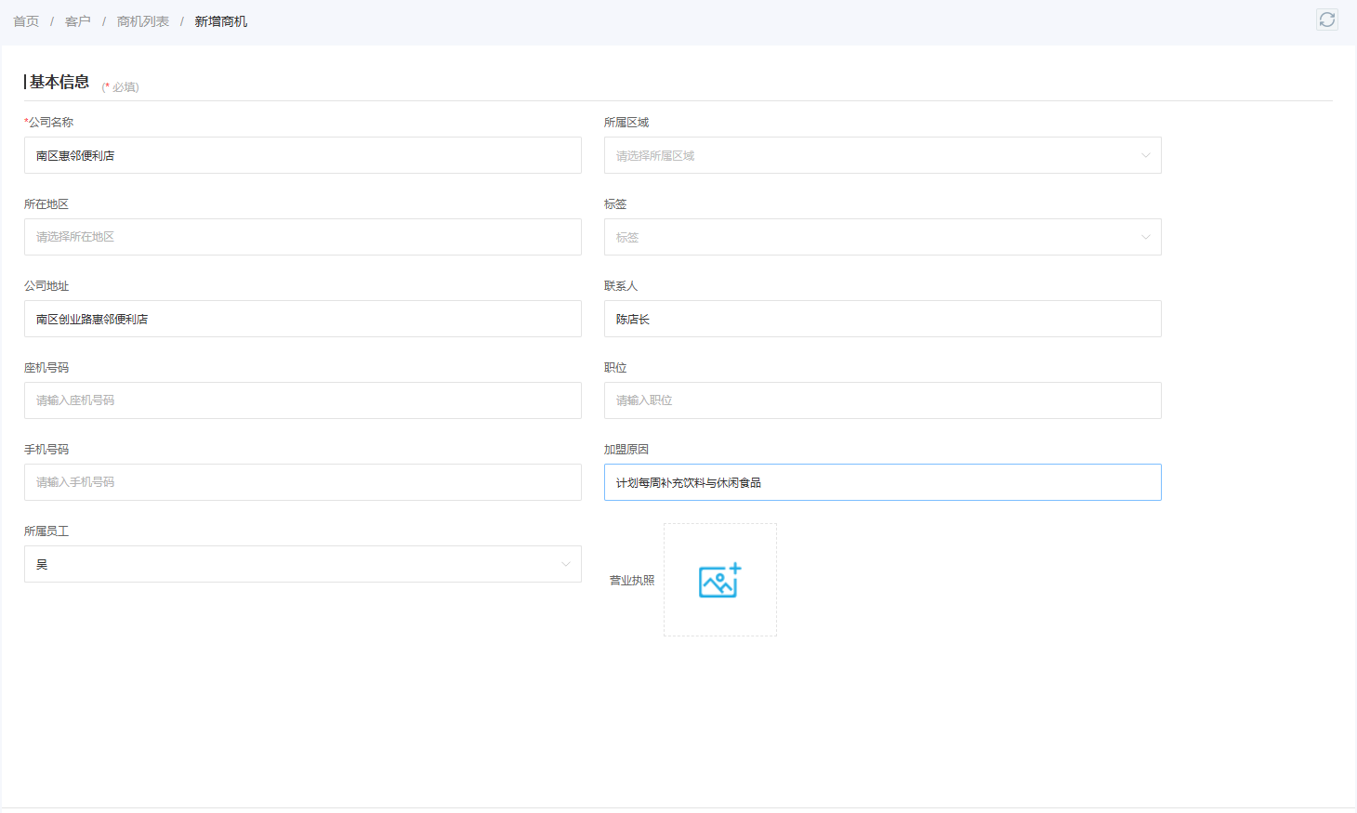Click the 营业执照 label
The image size is (1357, 813).
[632, 580]
